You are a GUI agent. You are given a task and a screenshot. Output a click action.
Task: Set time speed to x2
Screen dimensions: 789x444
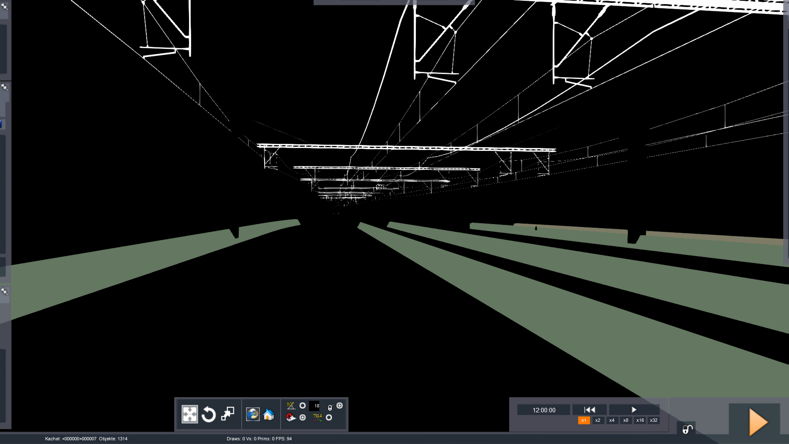(x=598, y=421)
